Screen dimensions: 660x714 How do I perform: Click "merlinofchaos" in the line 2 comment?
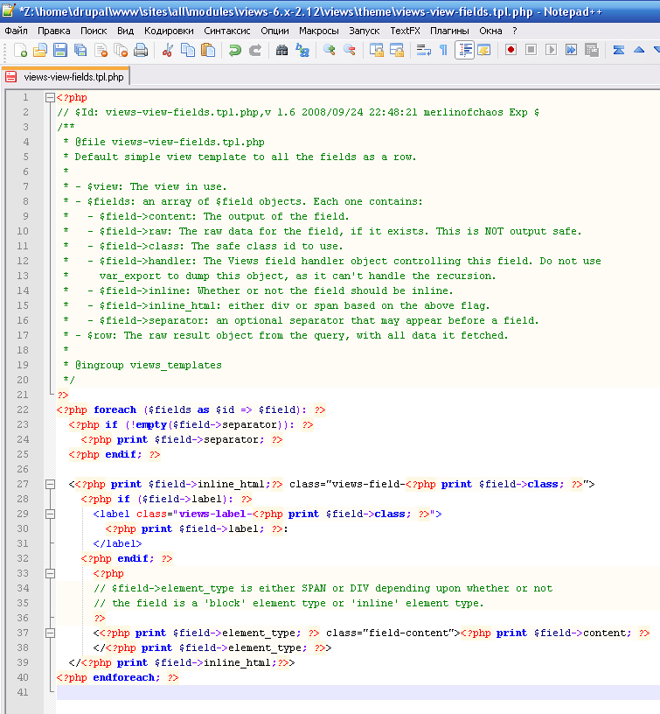[x=463, y=112]
